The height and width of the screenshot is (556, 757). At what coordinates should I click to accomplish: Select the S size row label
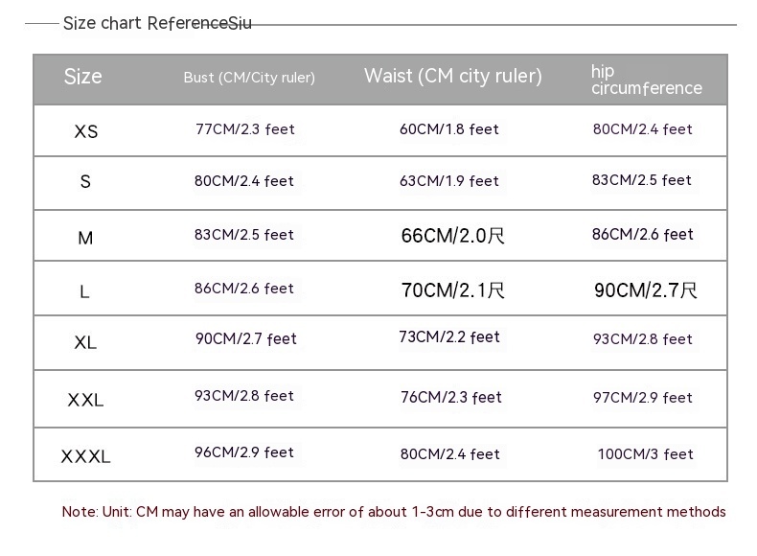[x=85, y=181]
